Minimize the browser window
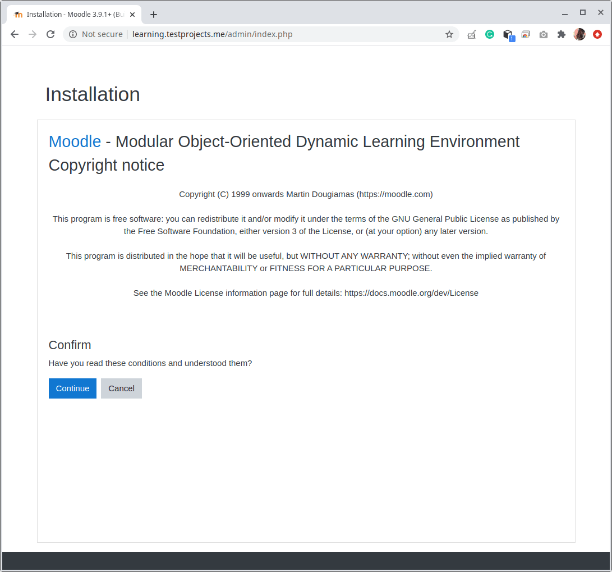 click(565, 13)
